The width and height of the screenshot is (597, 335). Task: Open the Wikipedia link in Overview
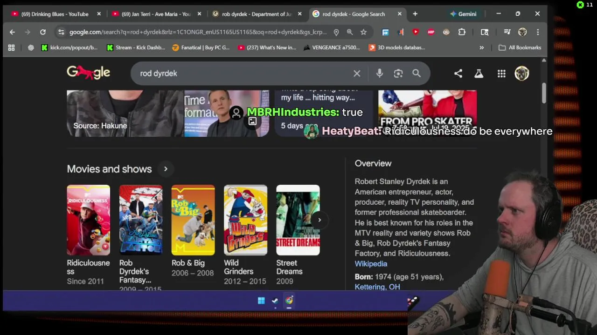(x=371, y=264)
